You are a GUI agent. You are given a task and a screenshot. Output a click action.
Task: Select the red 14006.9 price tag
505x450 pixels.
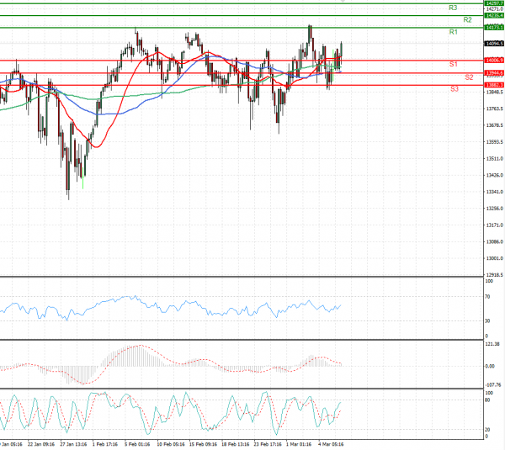(494, 61)
